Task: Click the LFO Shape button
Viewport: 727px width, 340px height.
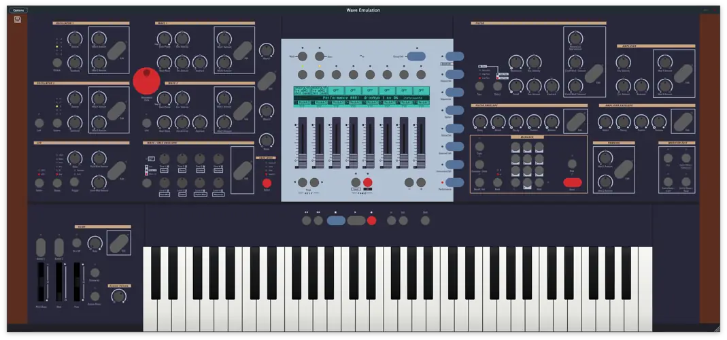Action: click(x=57, y=183)
